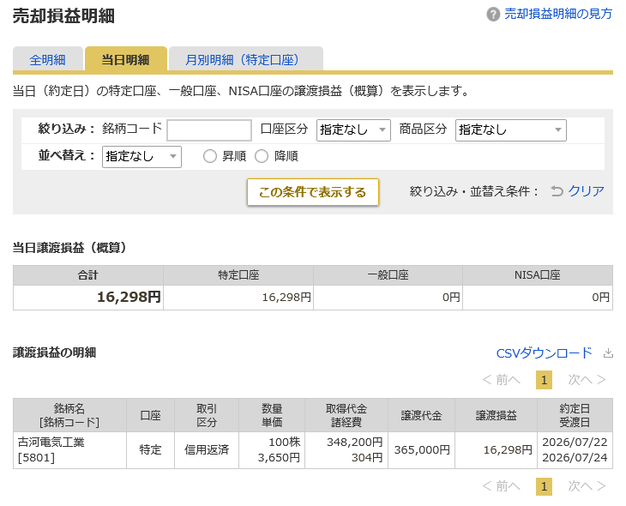626x506 pixels.
Task: Click the 信用返済 transaction type cell
Action: [207, 450]
